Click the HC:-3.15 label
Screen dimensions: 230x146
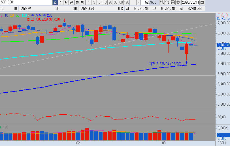(223, 18)
